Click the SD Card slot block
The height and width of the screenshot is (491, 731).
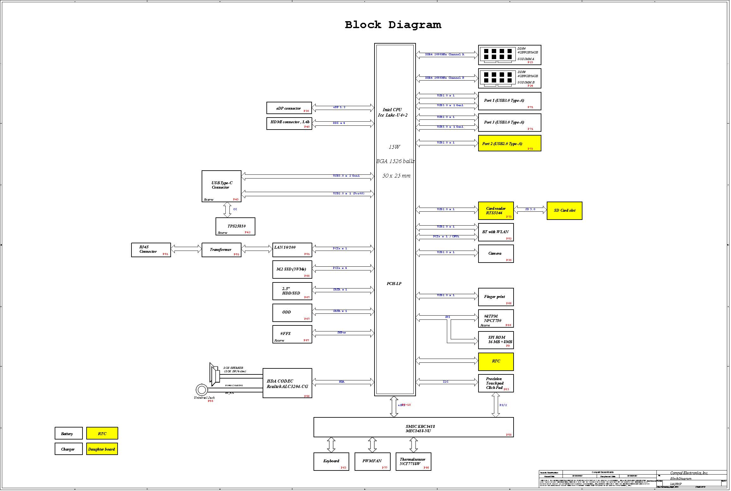click(x=565, y=211)
